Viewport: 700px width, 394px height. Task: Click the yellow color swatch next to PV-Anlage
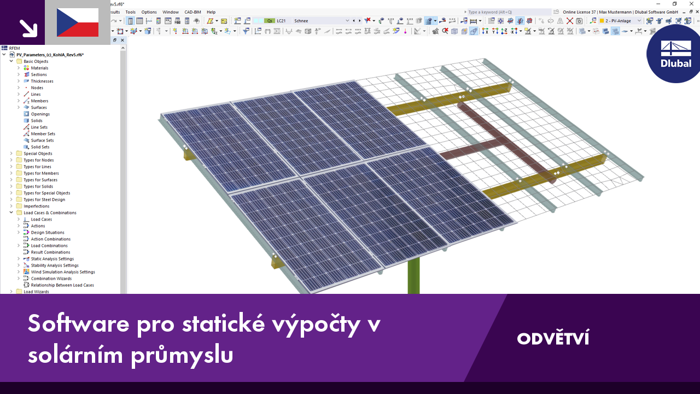pyautogui.click(x=602, y=21)
